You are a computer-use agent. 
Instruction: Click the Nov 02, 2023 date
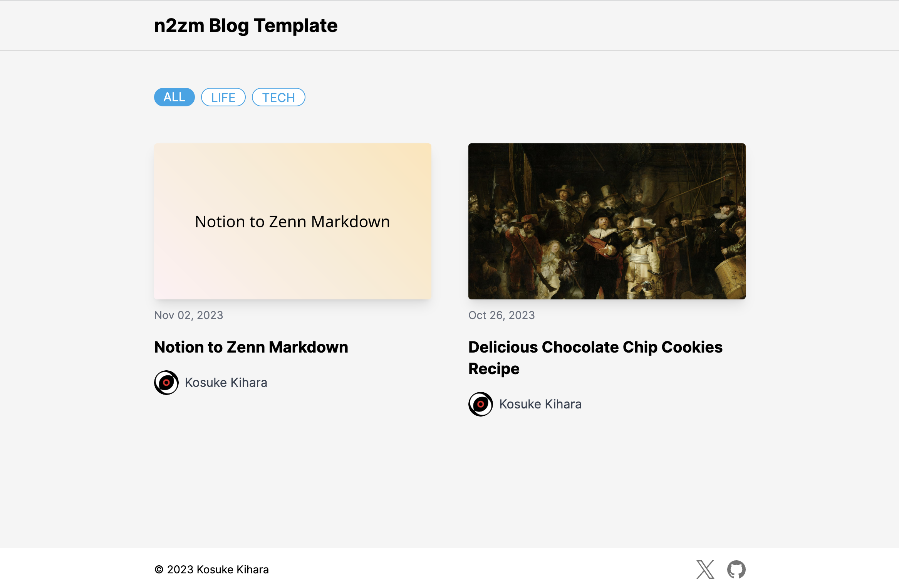pos(189,315)
